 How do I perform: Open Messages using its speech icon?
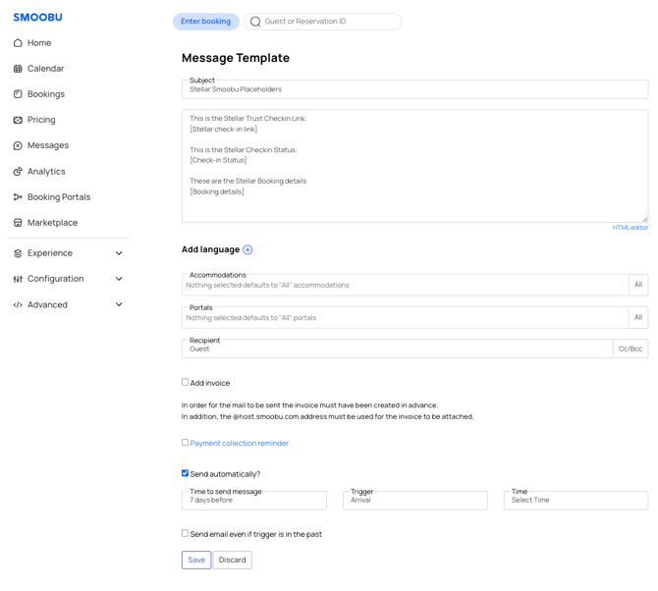pyautogui.click(x=18, y=145)
